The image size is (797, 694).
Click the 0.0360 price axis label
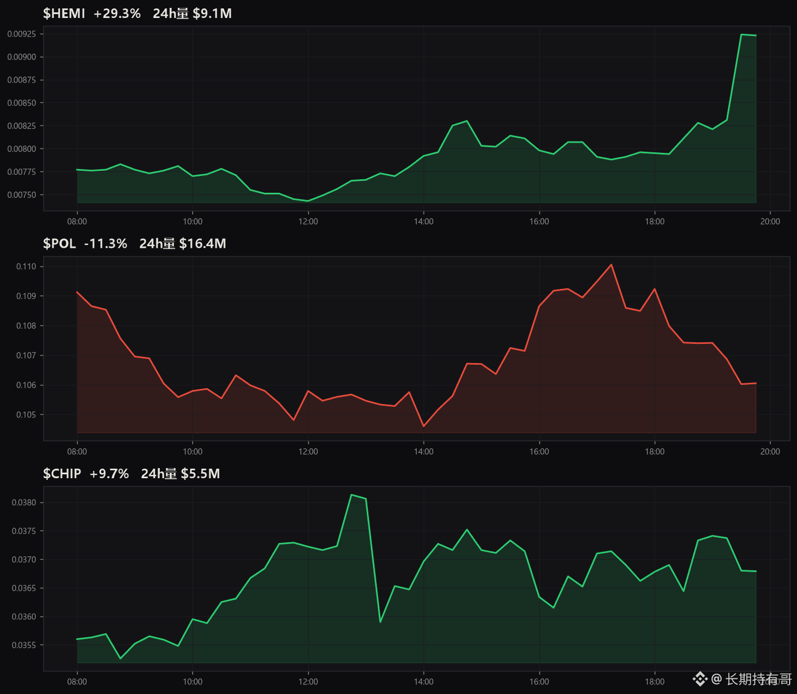coord(24,616)
